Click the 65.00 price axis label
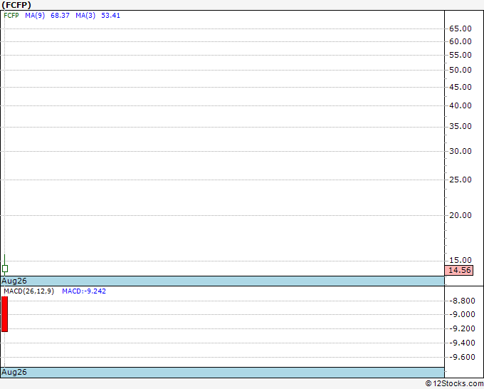Image resolution: width=484 pixels, height=389 pixels. tap(461, 28)
